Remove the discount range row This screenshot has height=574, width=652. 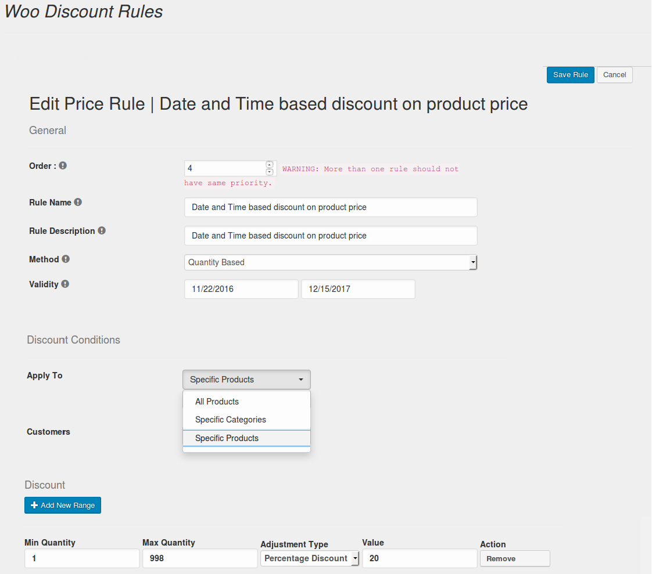(x=514, y=558)
